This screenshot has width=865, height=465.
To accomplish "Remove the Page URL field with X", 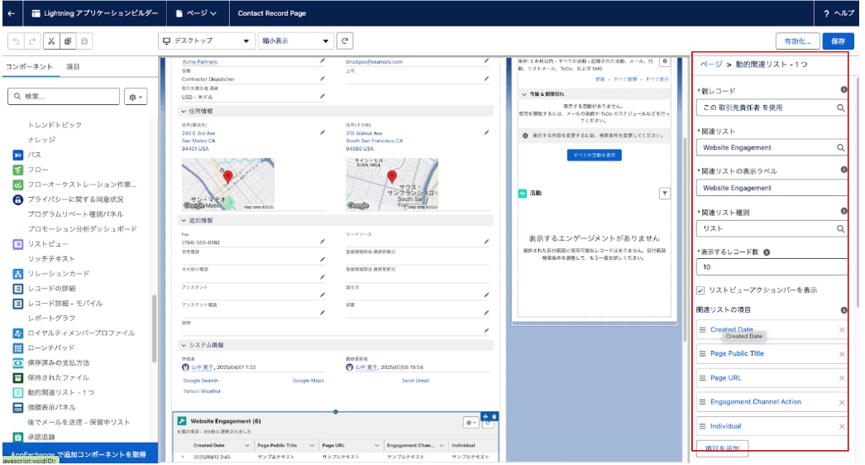I will [842, 378].
